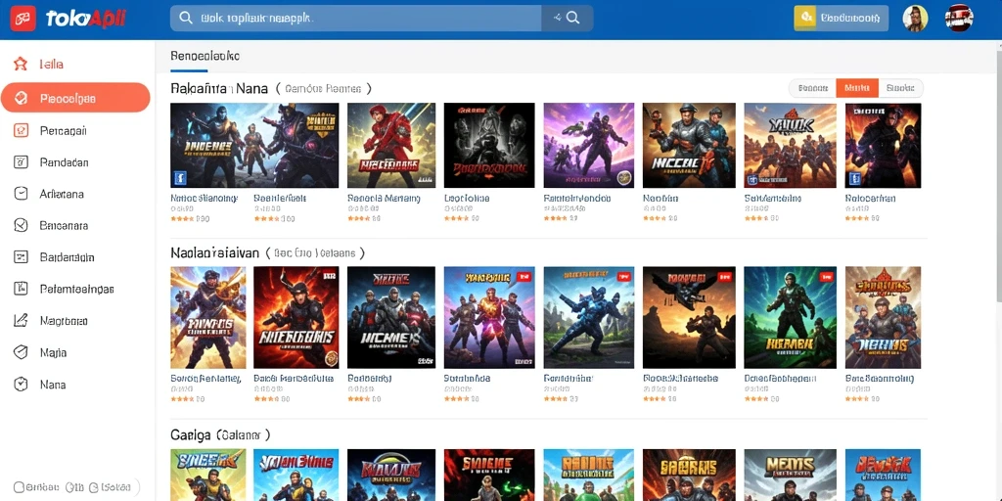
Task: Open the Badandain sidebar entry
Action: [x=75, y=257]
